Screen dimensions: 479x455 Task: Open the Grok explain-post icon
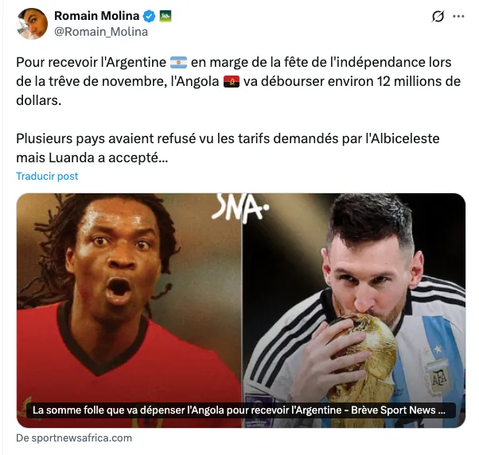(438, 16)
